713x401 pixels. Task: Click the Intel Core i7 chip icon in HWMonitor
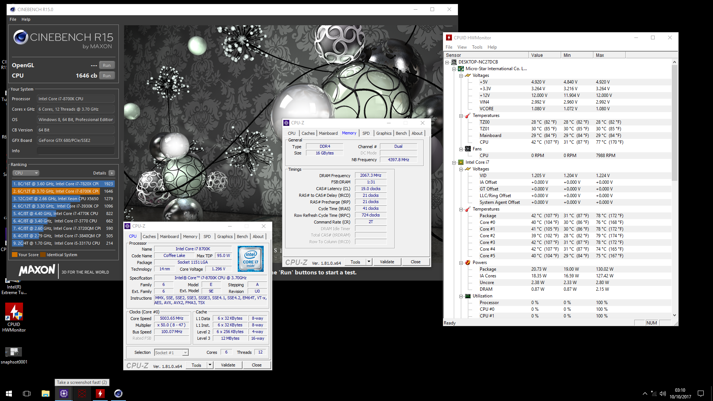pyautogui.click(x=461, y=162)
